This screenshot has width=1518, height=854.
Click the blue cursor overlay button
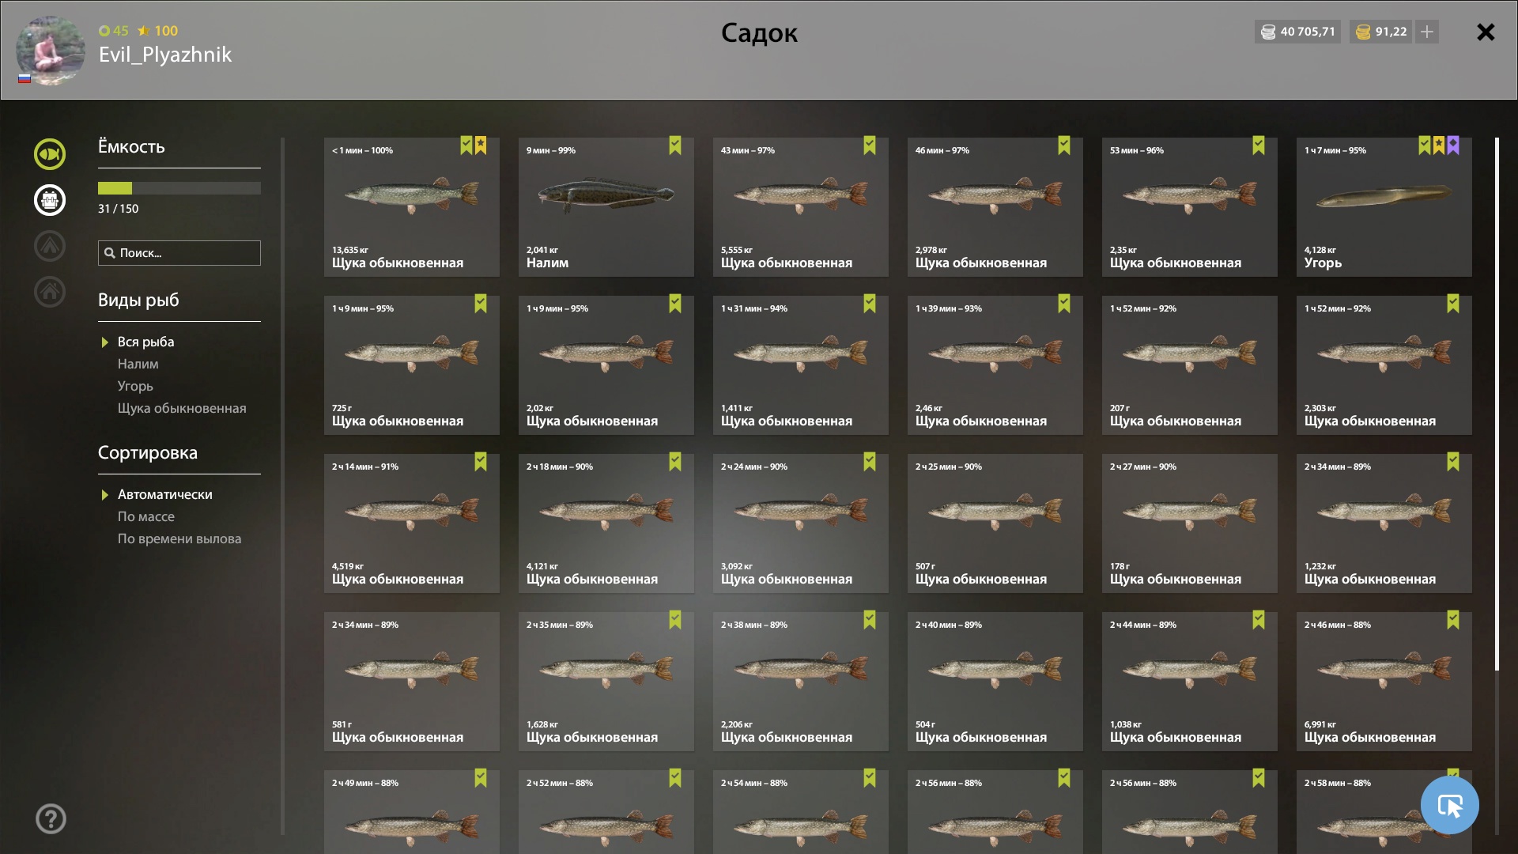[1449, 805]
